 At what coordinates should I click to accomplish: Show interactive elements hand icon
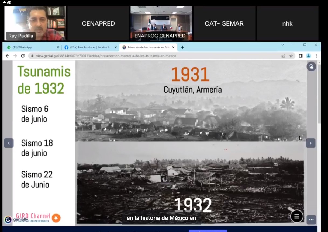[x=311, y=66]
